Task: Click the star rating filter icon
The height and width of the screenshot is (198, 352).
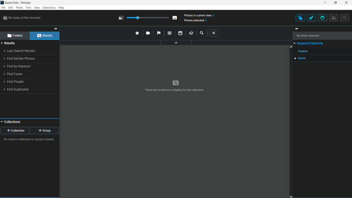Action: tap(137, 33)
